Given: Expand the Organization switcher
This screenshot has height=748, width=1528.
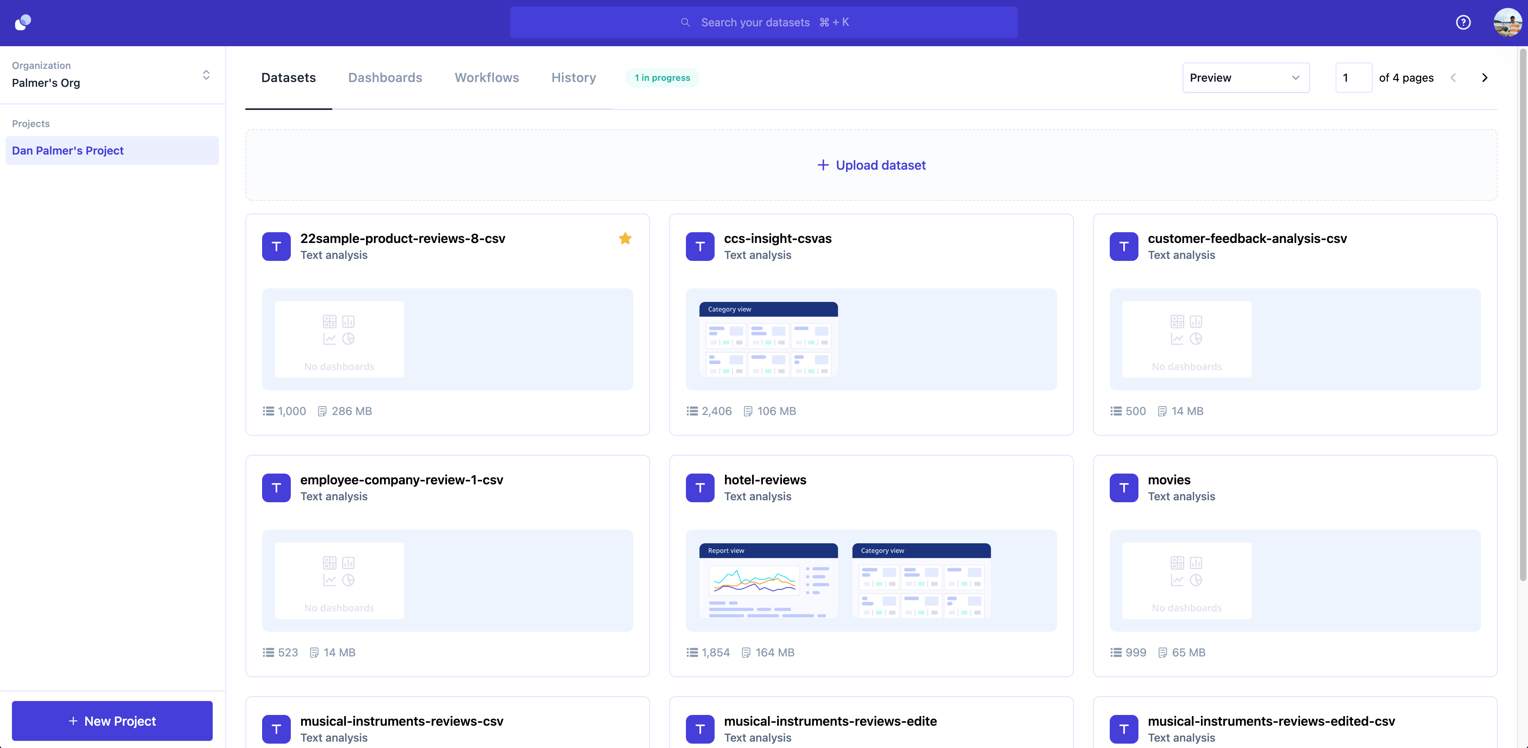Looking at the screenshot, I should pyautogui.click(x=206, y=75).
